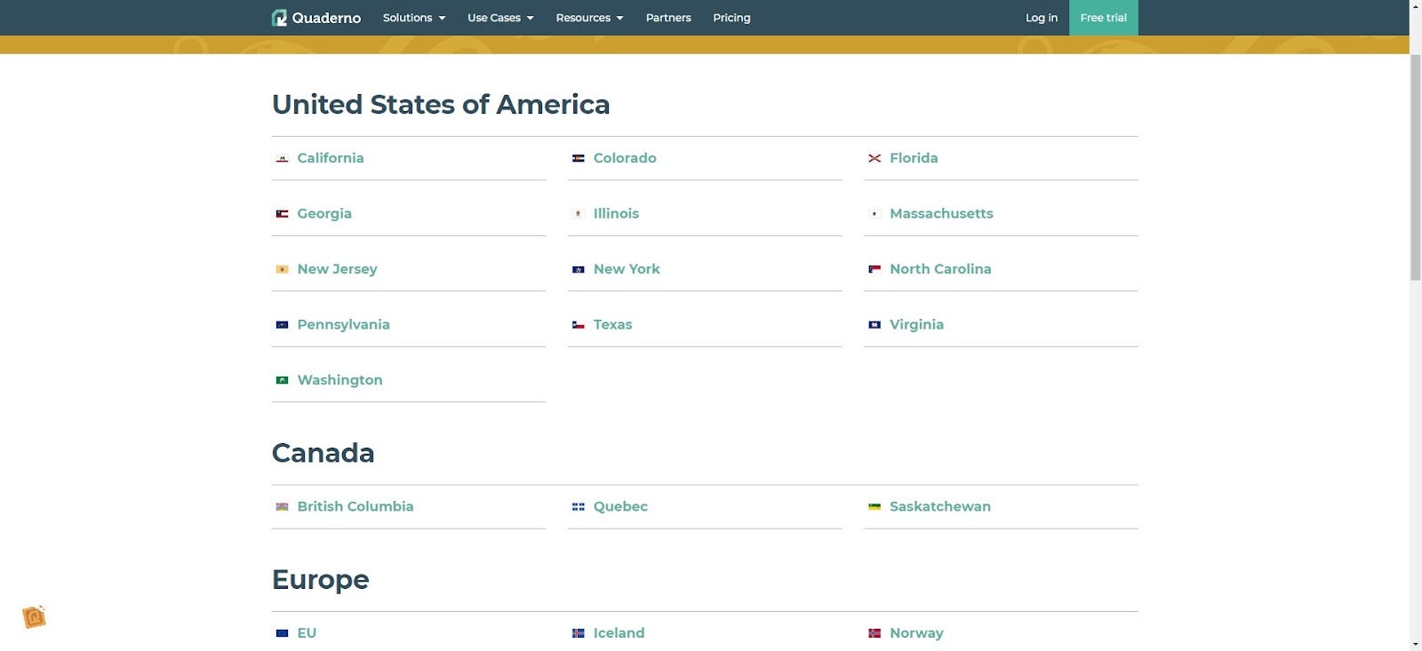Open the Pennsylvania link
This screenshot has width=1422, height=651.
coord(343,325)
